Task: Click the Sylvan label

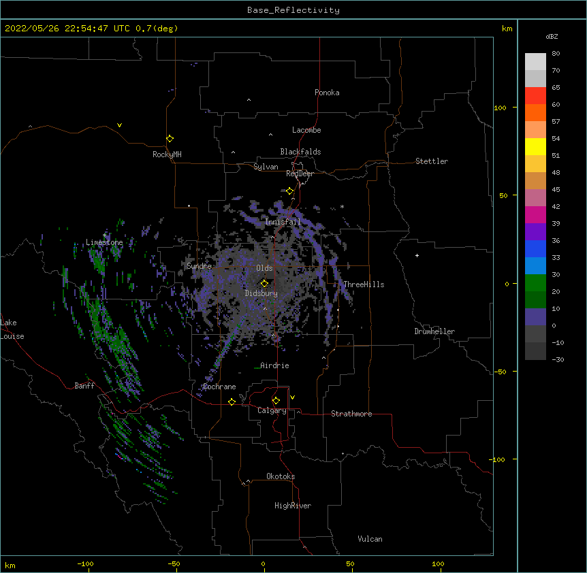Action: click(266, 167)
